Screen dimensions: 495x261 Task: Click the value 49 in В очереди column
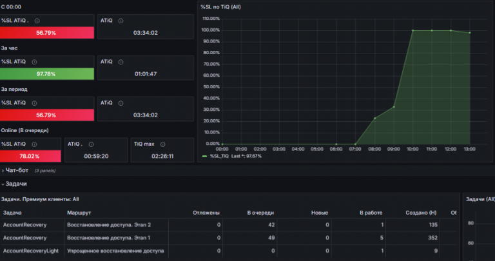tap(271, 238)
